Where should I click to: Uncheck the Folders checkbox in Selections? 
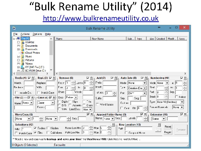(35, 128)
